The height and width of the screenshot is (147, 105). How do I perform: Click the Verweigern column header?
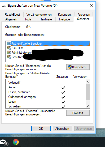[x=80, y=77]
